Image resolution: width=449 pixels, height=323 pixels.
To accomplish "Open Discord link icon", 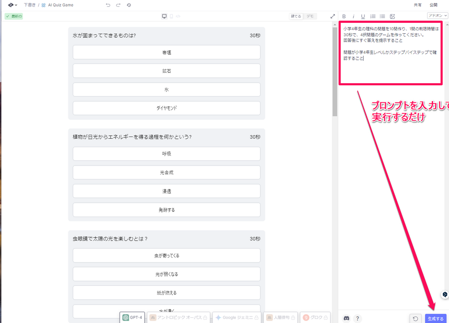I will pos(346,318).
